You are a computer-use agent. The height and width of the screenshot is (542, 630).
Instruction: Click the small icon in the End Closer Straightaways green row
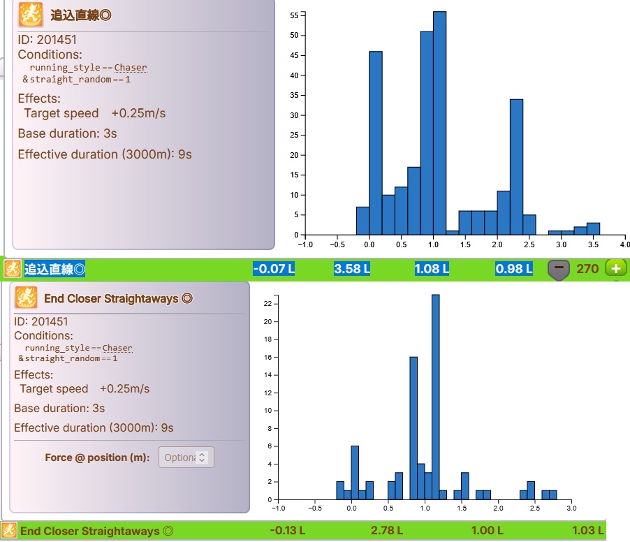click(9, 530)
